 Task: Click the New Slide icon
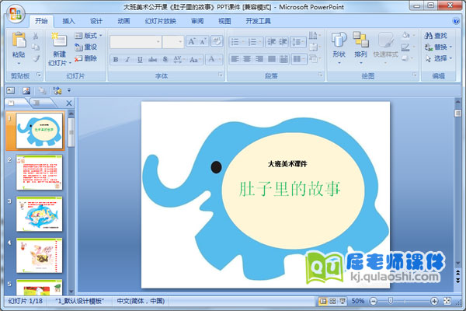coord(59,40)
